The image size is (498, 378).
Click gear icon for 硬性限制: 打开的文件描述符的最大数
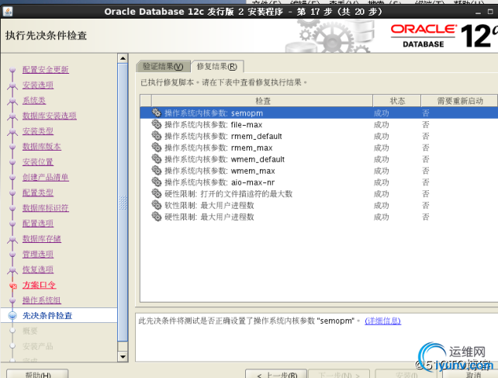[x=156, y=193]
